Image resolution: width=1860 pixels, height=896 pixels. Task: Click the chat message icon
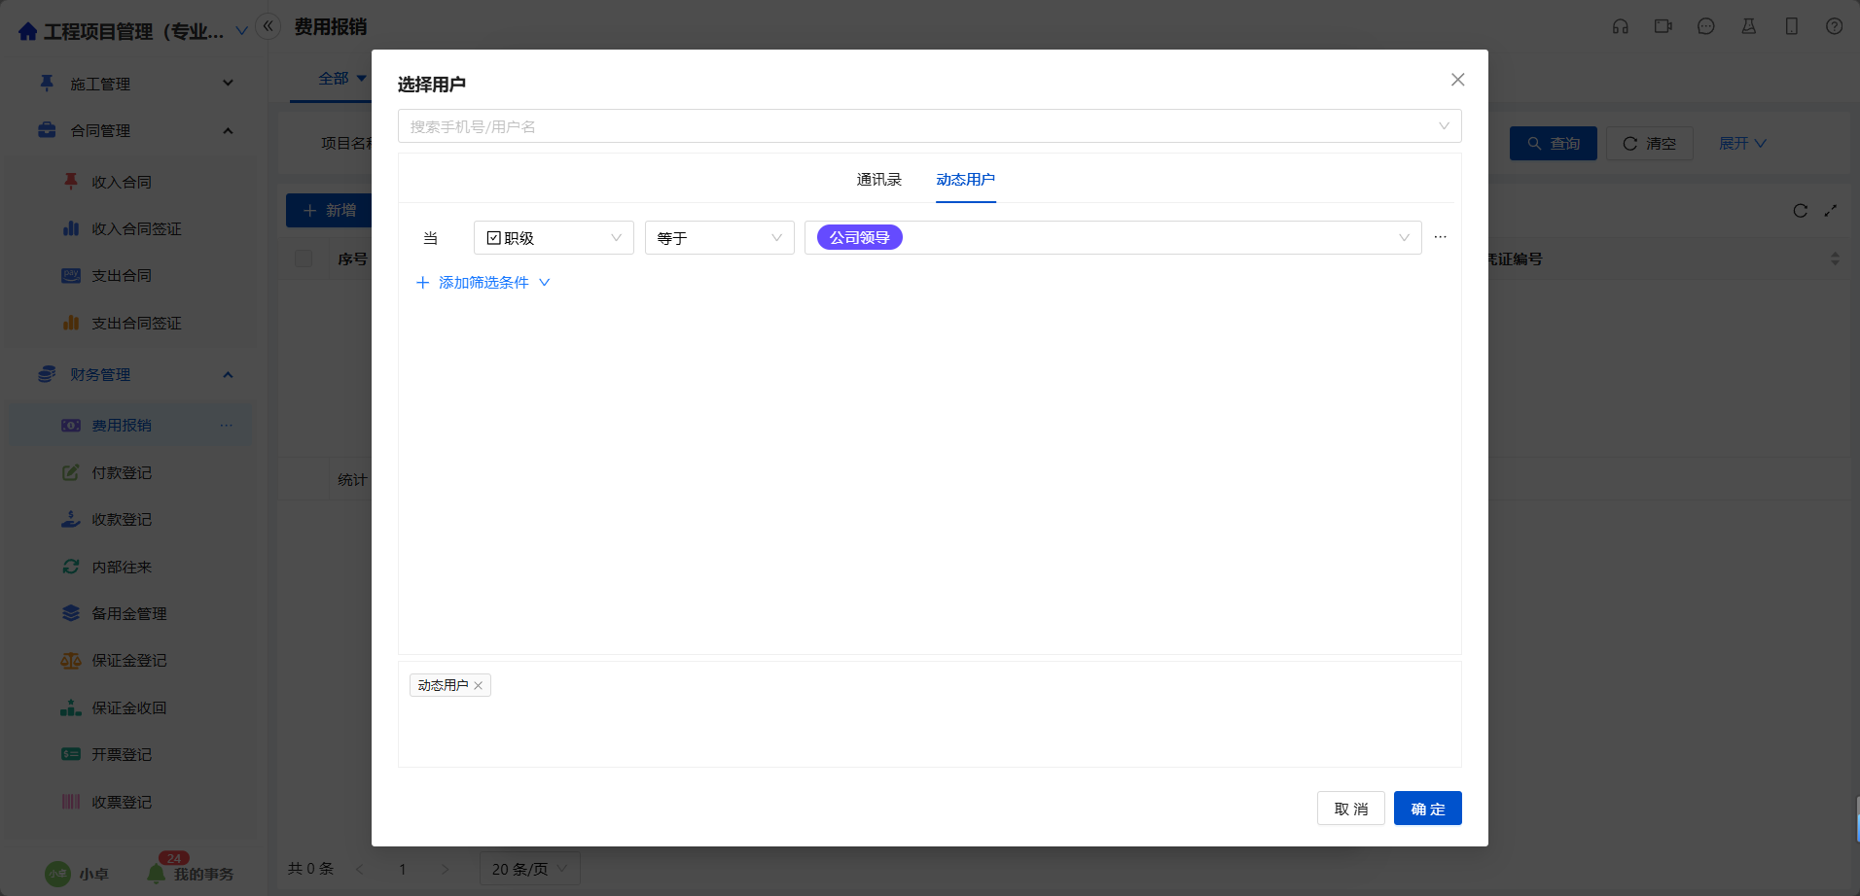point(1705,26)
